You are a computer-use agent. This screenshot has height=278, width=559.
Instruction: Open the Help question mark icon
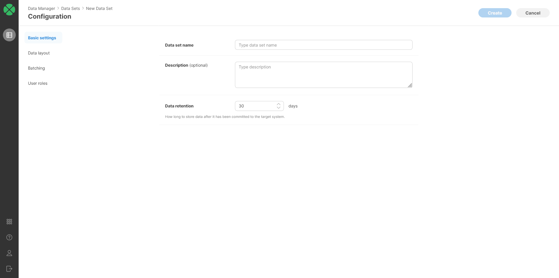(9, 237)
